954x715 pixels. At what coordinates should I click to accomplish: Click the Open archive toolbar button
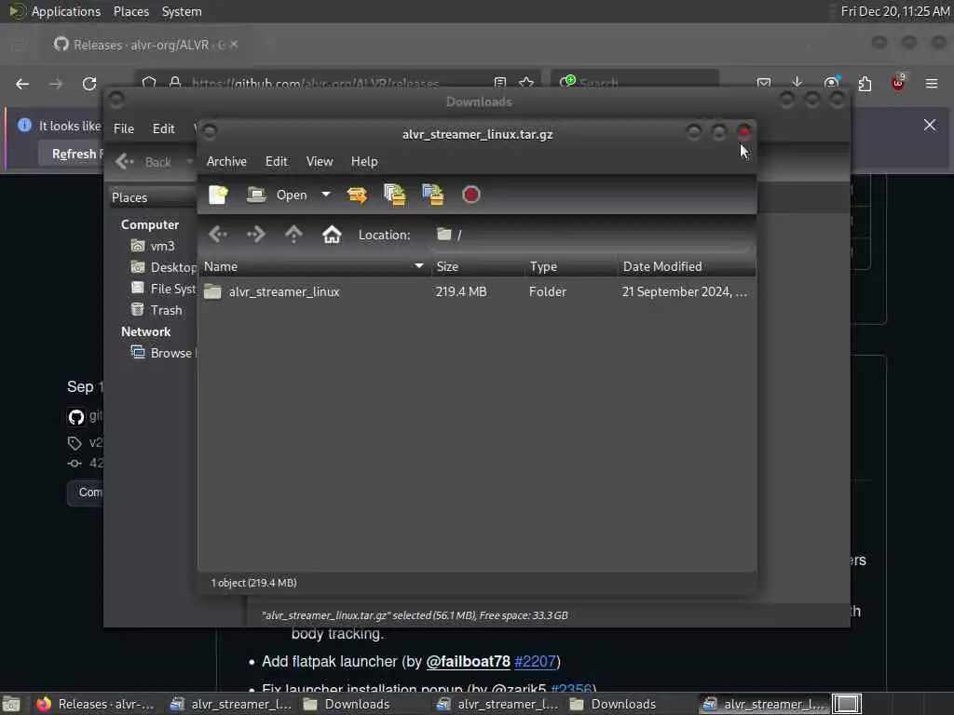pos(277,195)
